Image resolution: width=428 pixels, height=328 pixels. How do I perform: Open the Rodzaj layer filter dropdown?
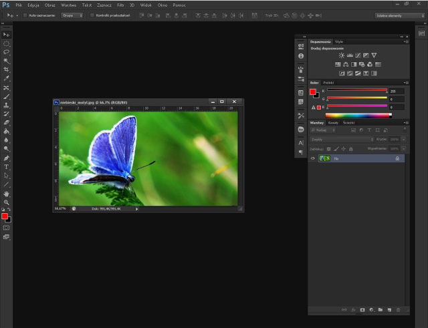(323, 130)
